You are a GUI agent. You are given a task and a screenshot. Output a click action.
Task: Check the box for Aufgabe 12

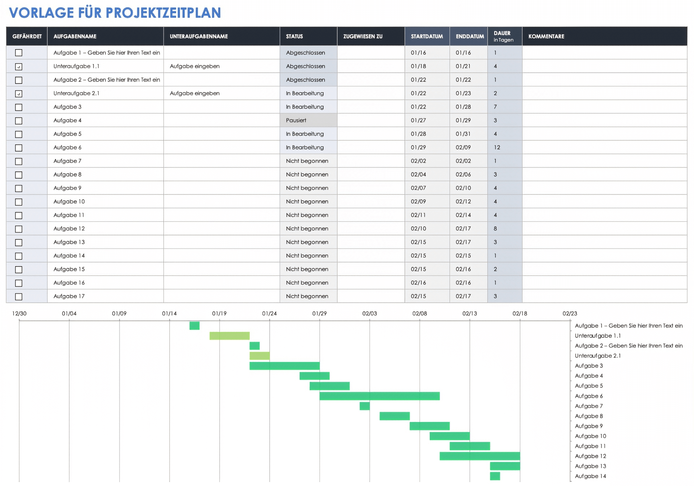tap(19, 229)
